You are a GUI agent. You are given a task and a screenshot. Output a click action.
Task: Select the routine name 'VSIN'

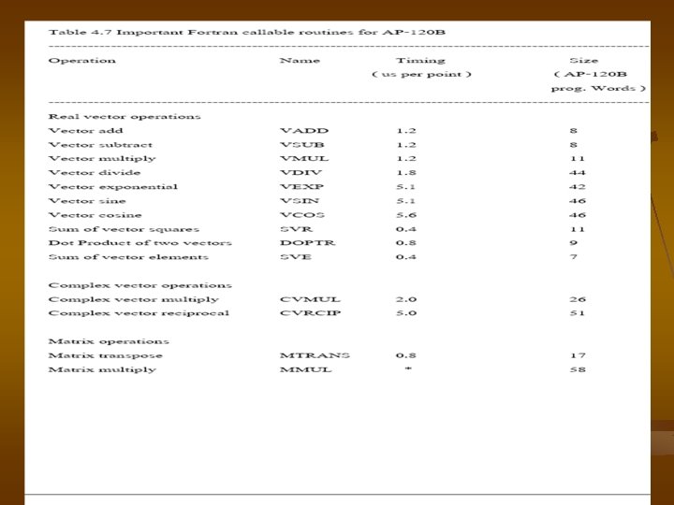300,201
